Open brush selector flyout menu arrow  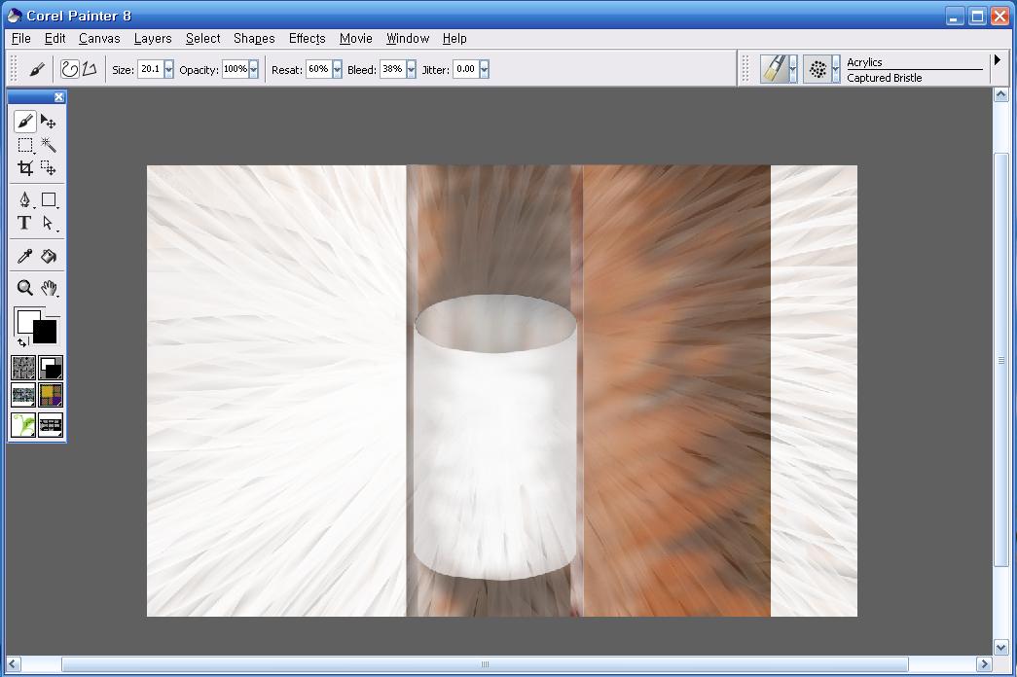click(x=997, y=61)
